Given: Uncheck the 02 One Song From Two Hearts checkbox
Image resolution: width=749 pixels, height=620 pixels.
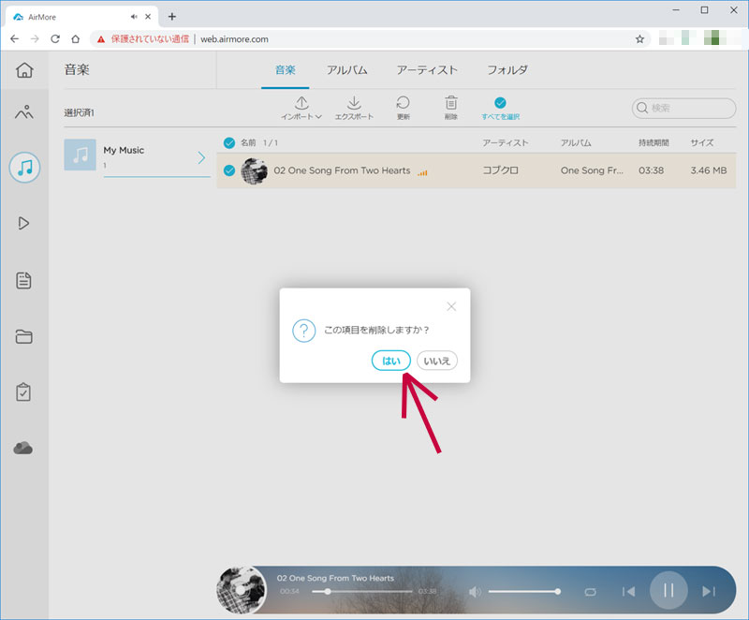Looking at the screenshot, I should pyautogui.click(x=229, y=170).
